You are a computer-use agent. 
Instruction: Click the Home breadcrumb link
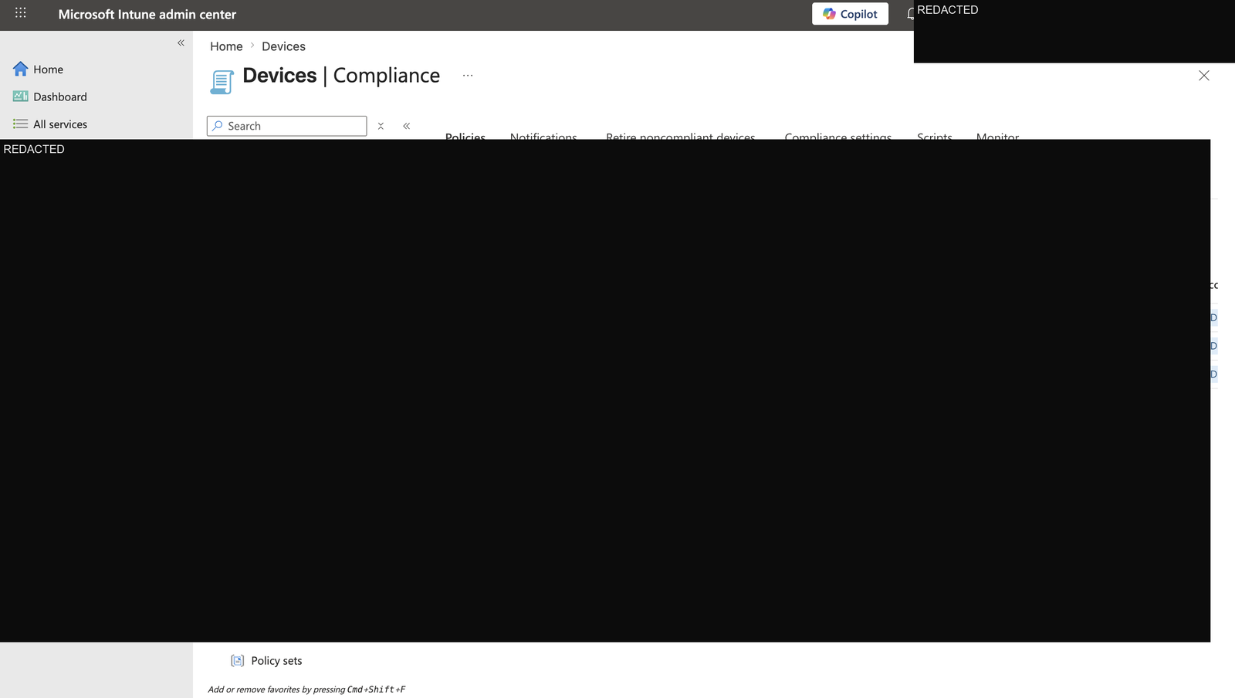[226, 46]
